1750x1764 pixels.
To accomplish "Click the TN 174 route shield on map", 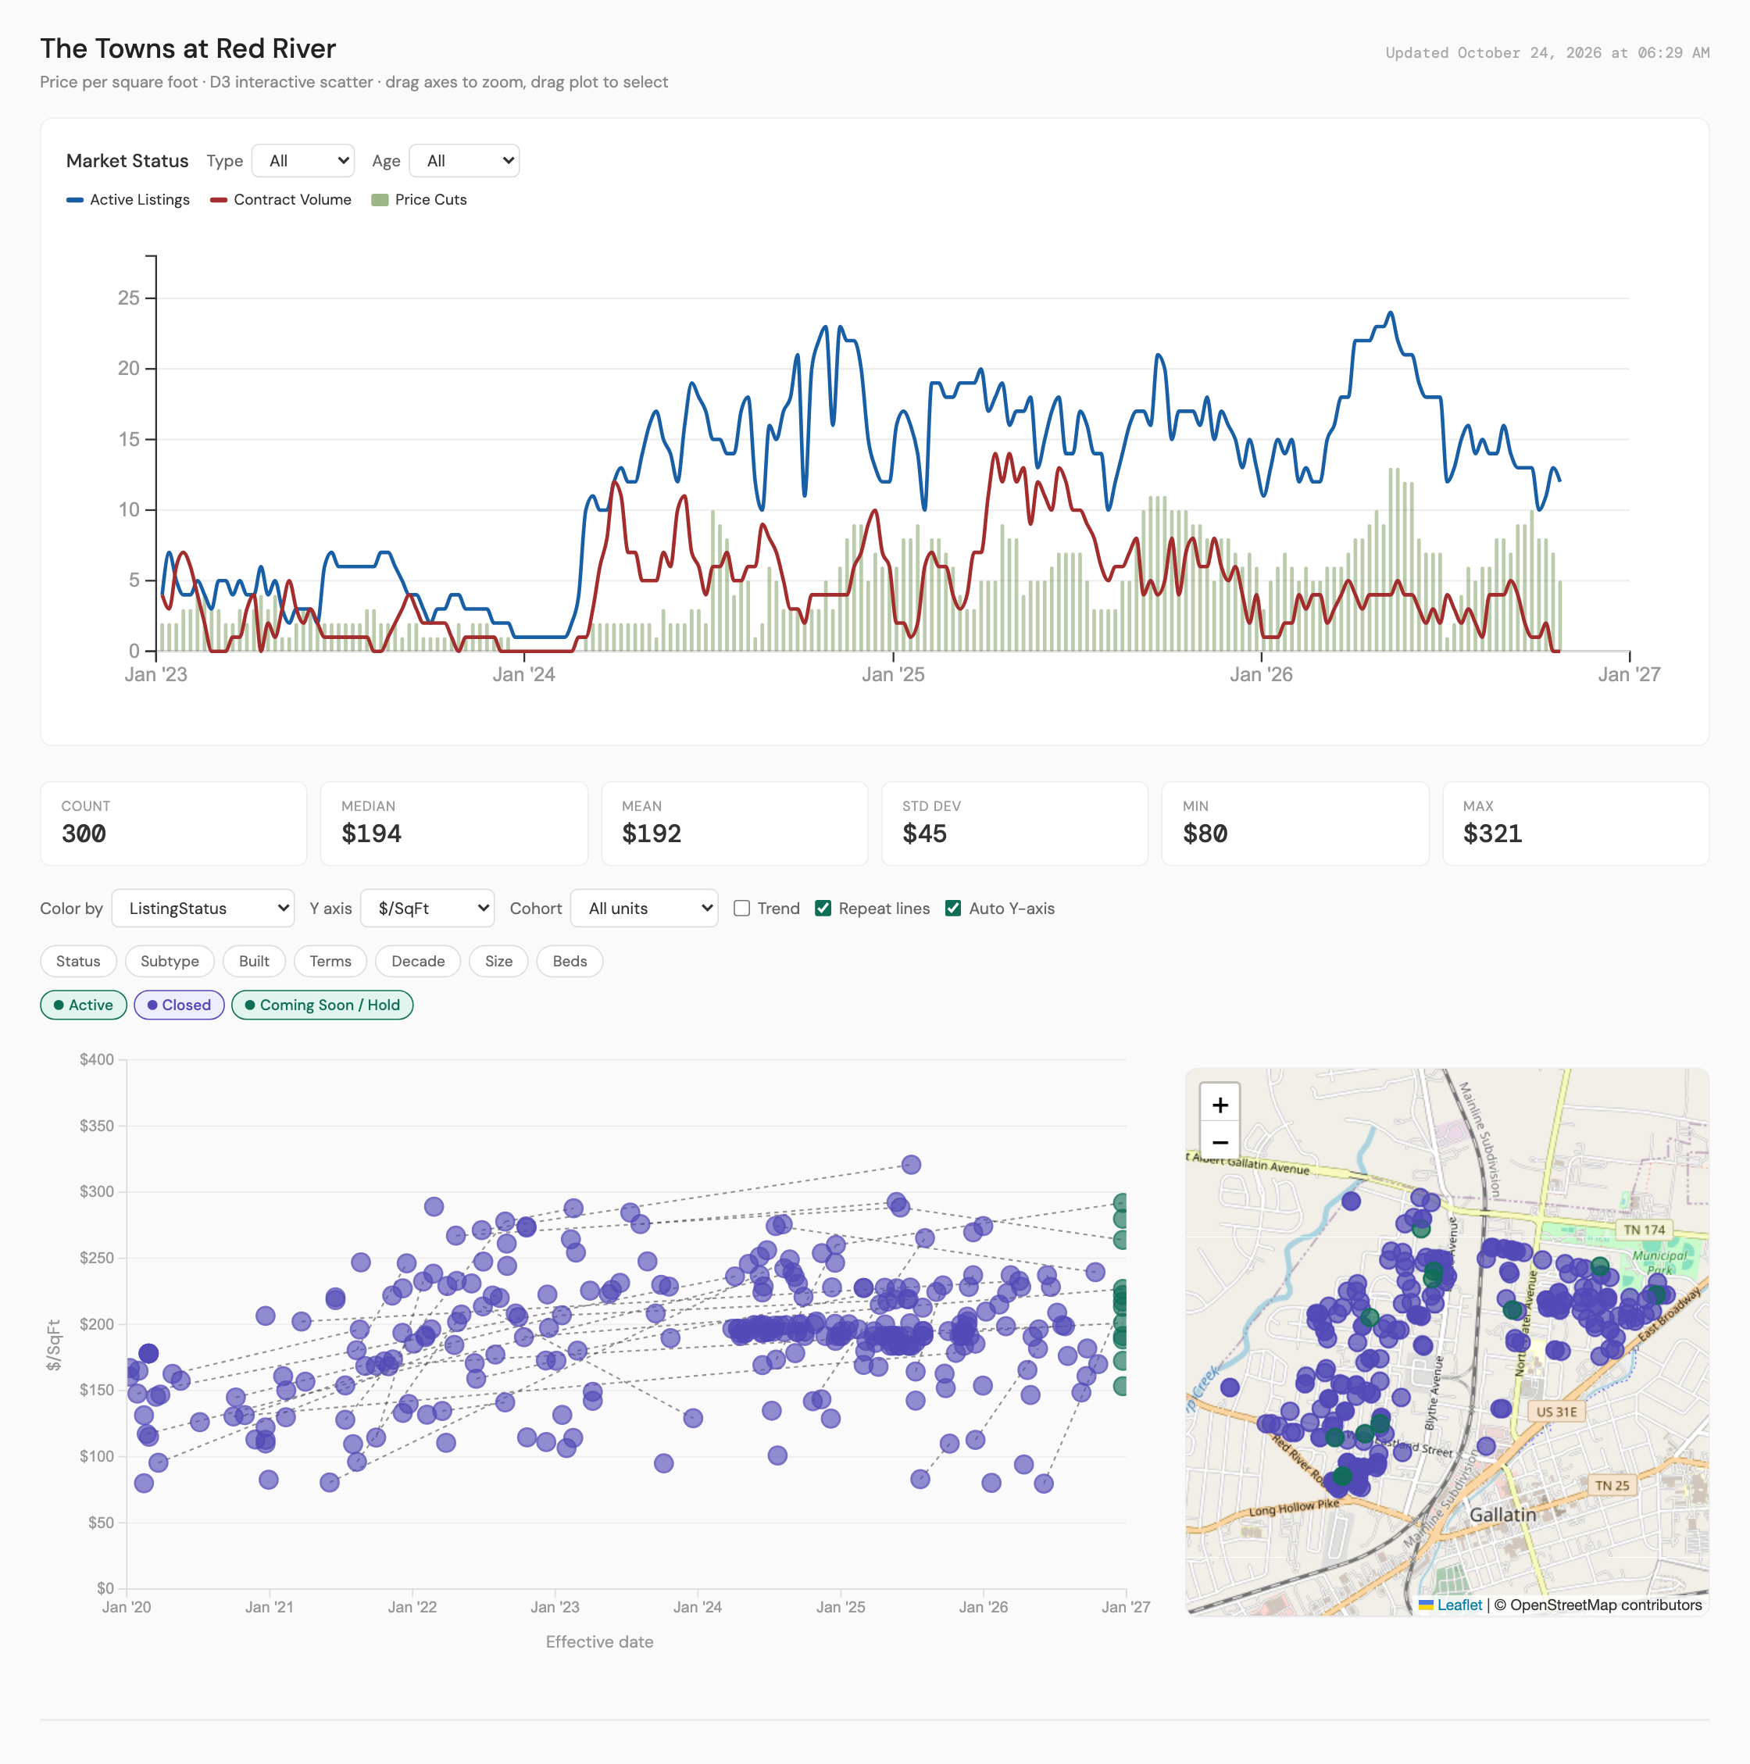I will 1644,1230.
